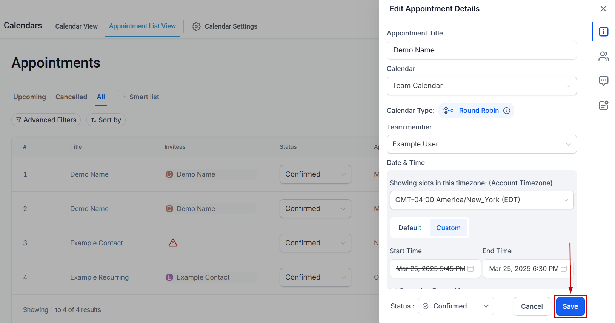Open the chat message sidebar icon
This screenshot has width=615, height=323.
coord(603,81)
